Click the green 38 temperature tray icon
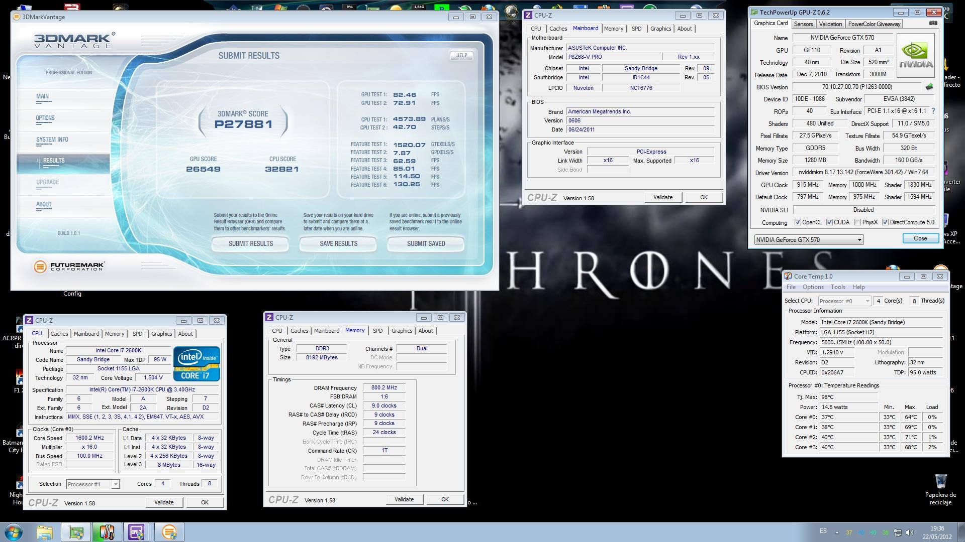This screenshot has width=965, height=542. [x=885, y=532]
